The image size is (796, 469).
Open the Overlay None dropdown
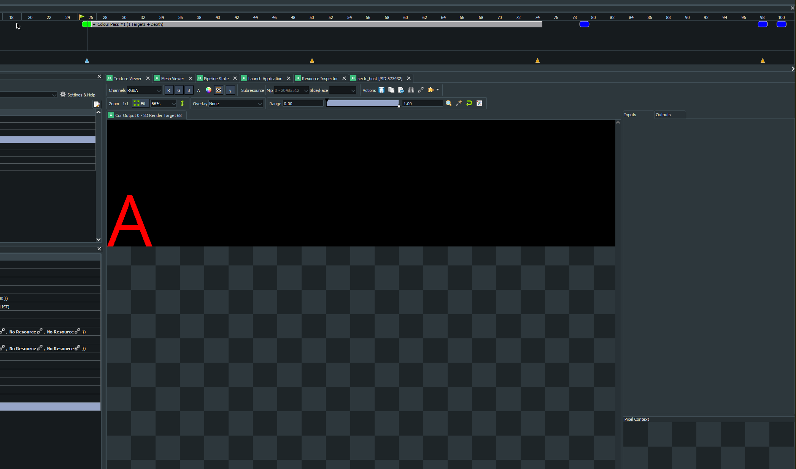(x=235, y=104)
